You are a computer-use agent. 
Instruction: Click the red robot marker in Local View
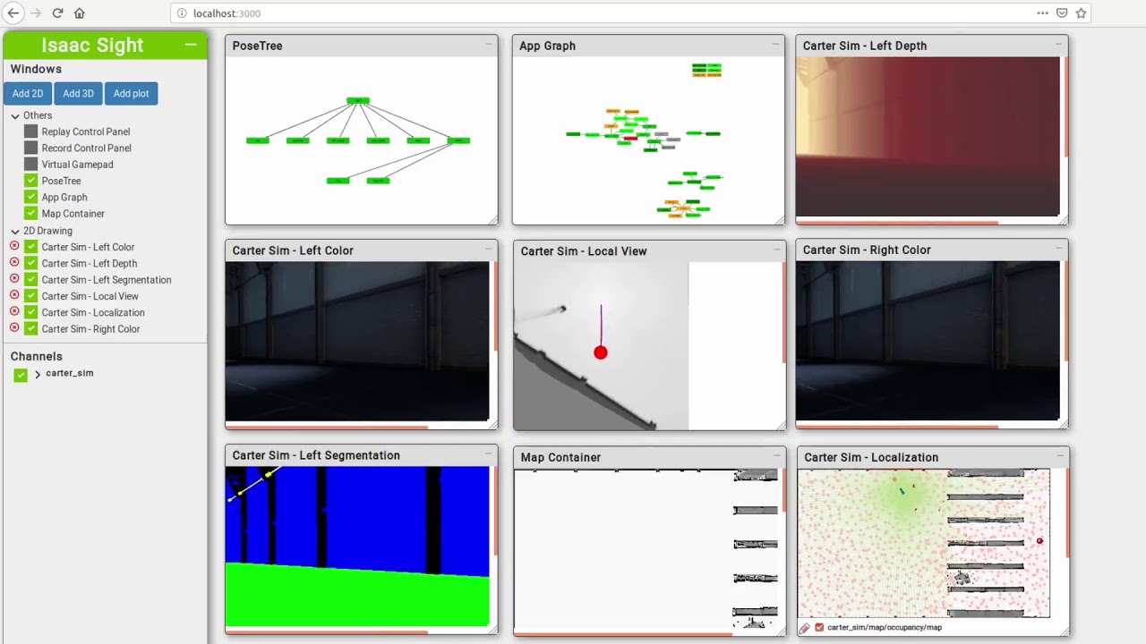click(601, 353)
